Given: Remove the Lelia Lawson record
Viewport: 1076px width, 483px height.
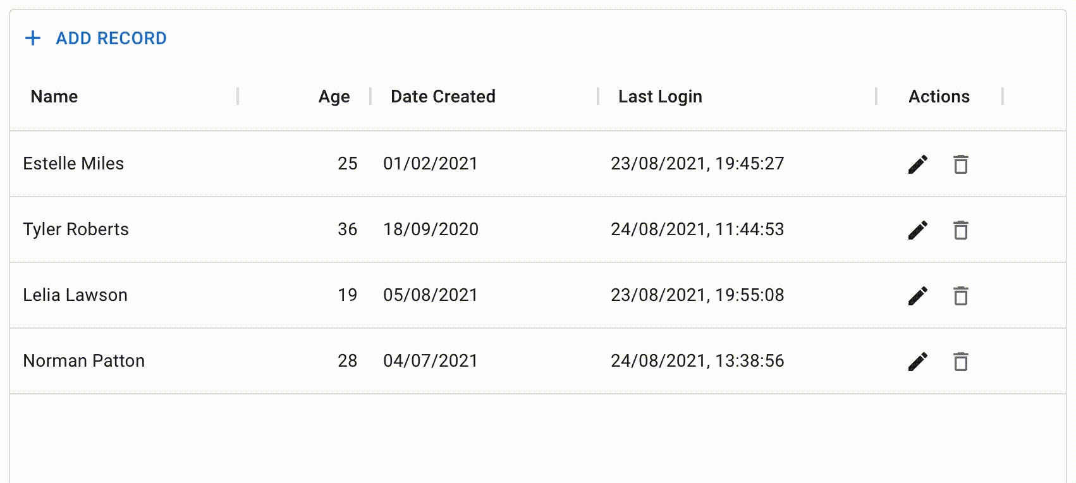Looking at the screenshot, I should tap(961, 296).
